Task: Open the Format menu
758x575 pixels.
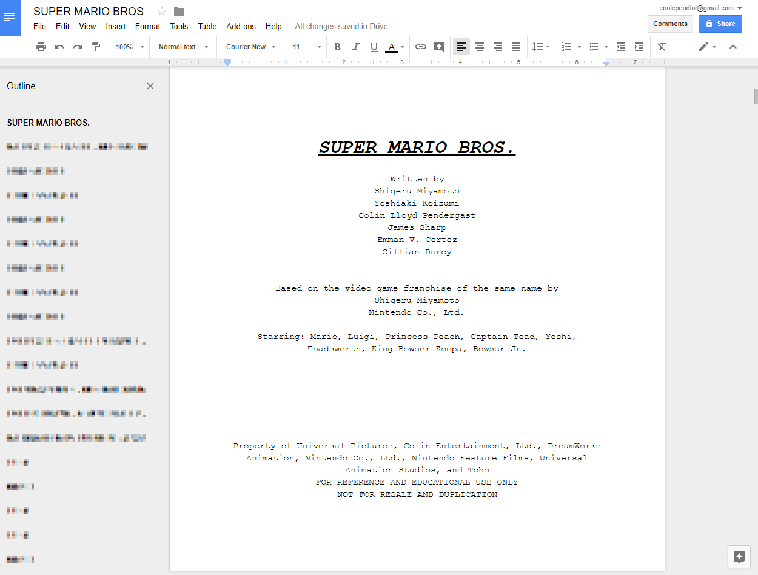Action: pos(148,26)
